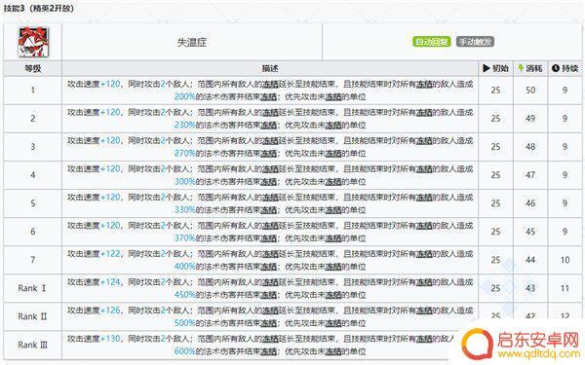
Task: Click the initial SP 25 in level 1 row
Action: click(x=496, y=91)
